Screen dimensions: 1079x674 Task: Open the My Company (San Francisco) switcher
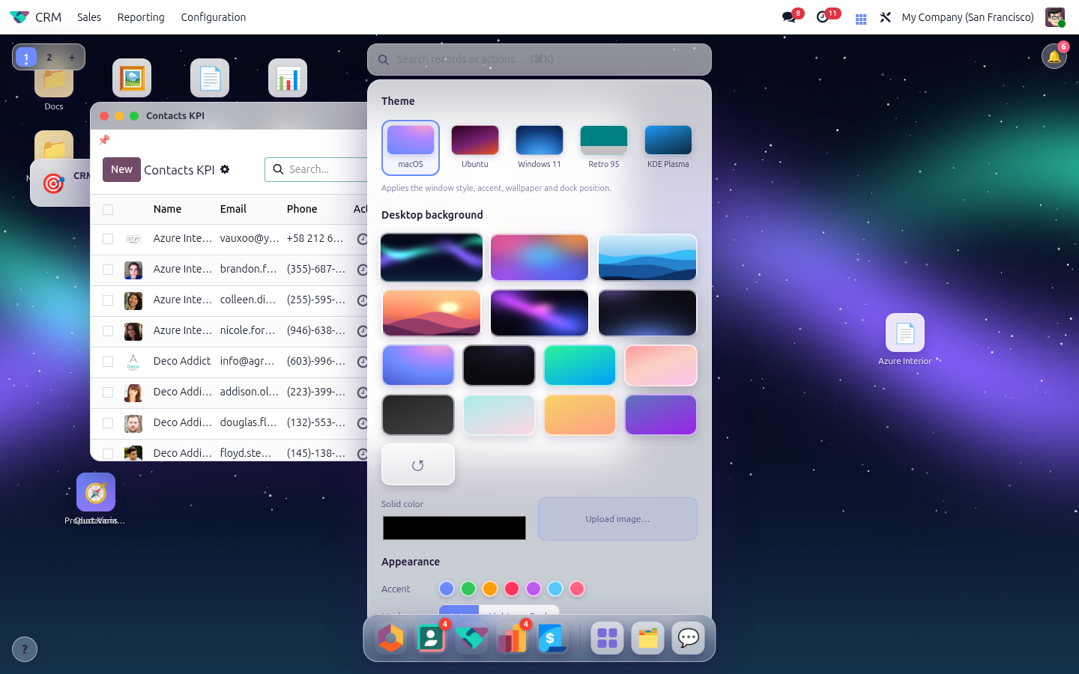coord(967,17)
